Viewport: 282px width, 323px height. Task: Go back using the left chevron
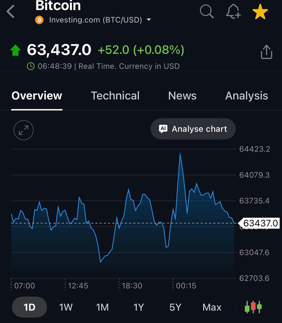tap(11, 12)
